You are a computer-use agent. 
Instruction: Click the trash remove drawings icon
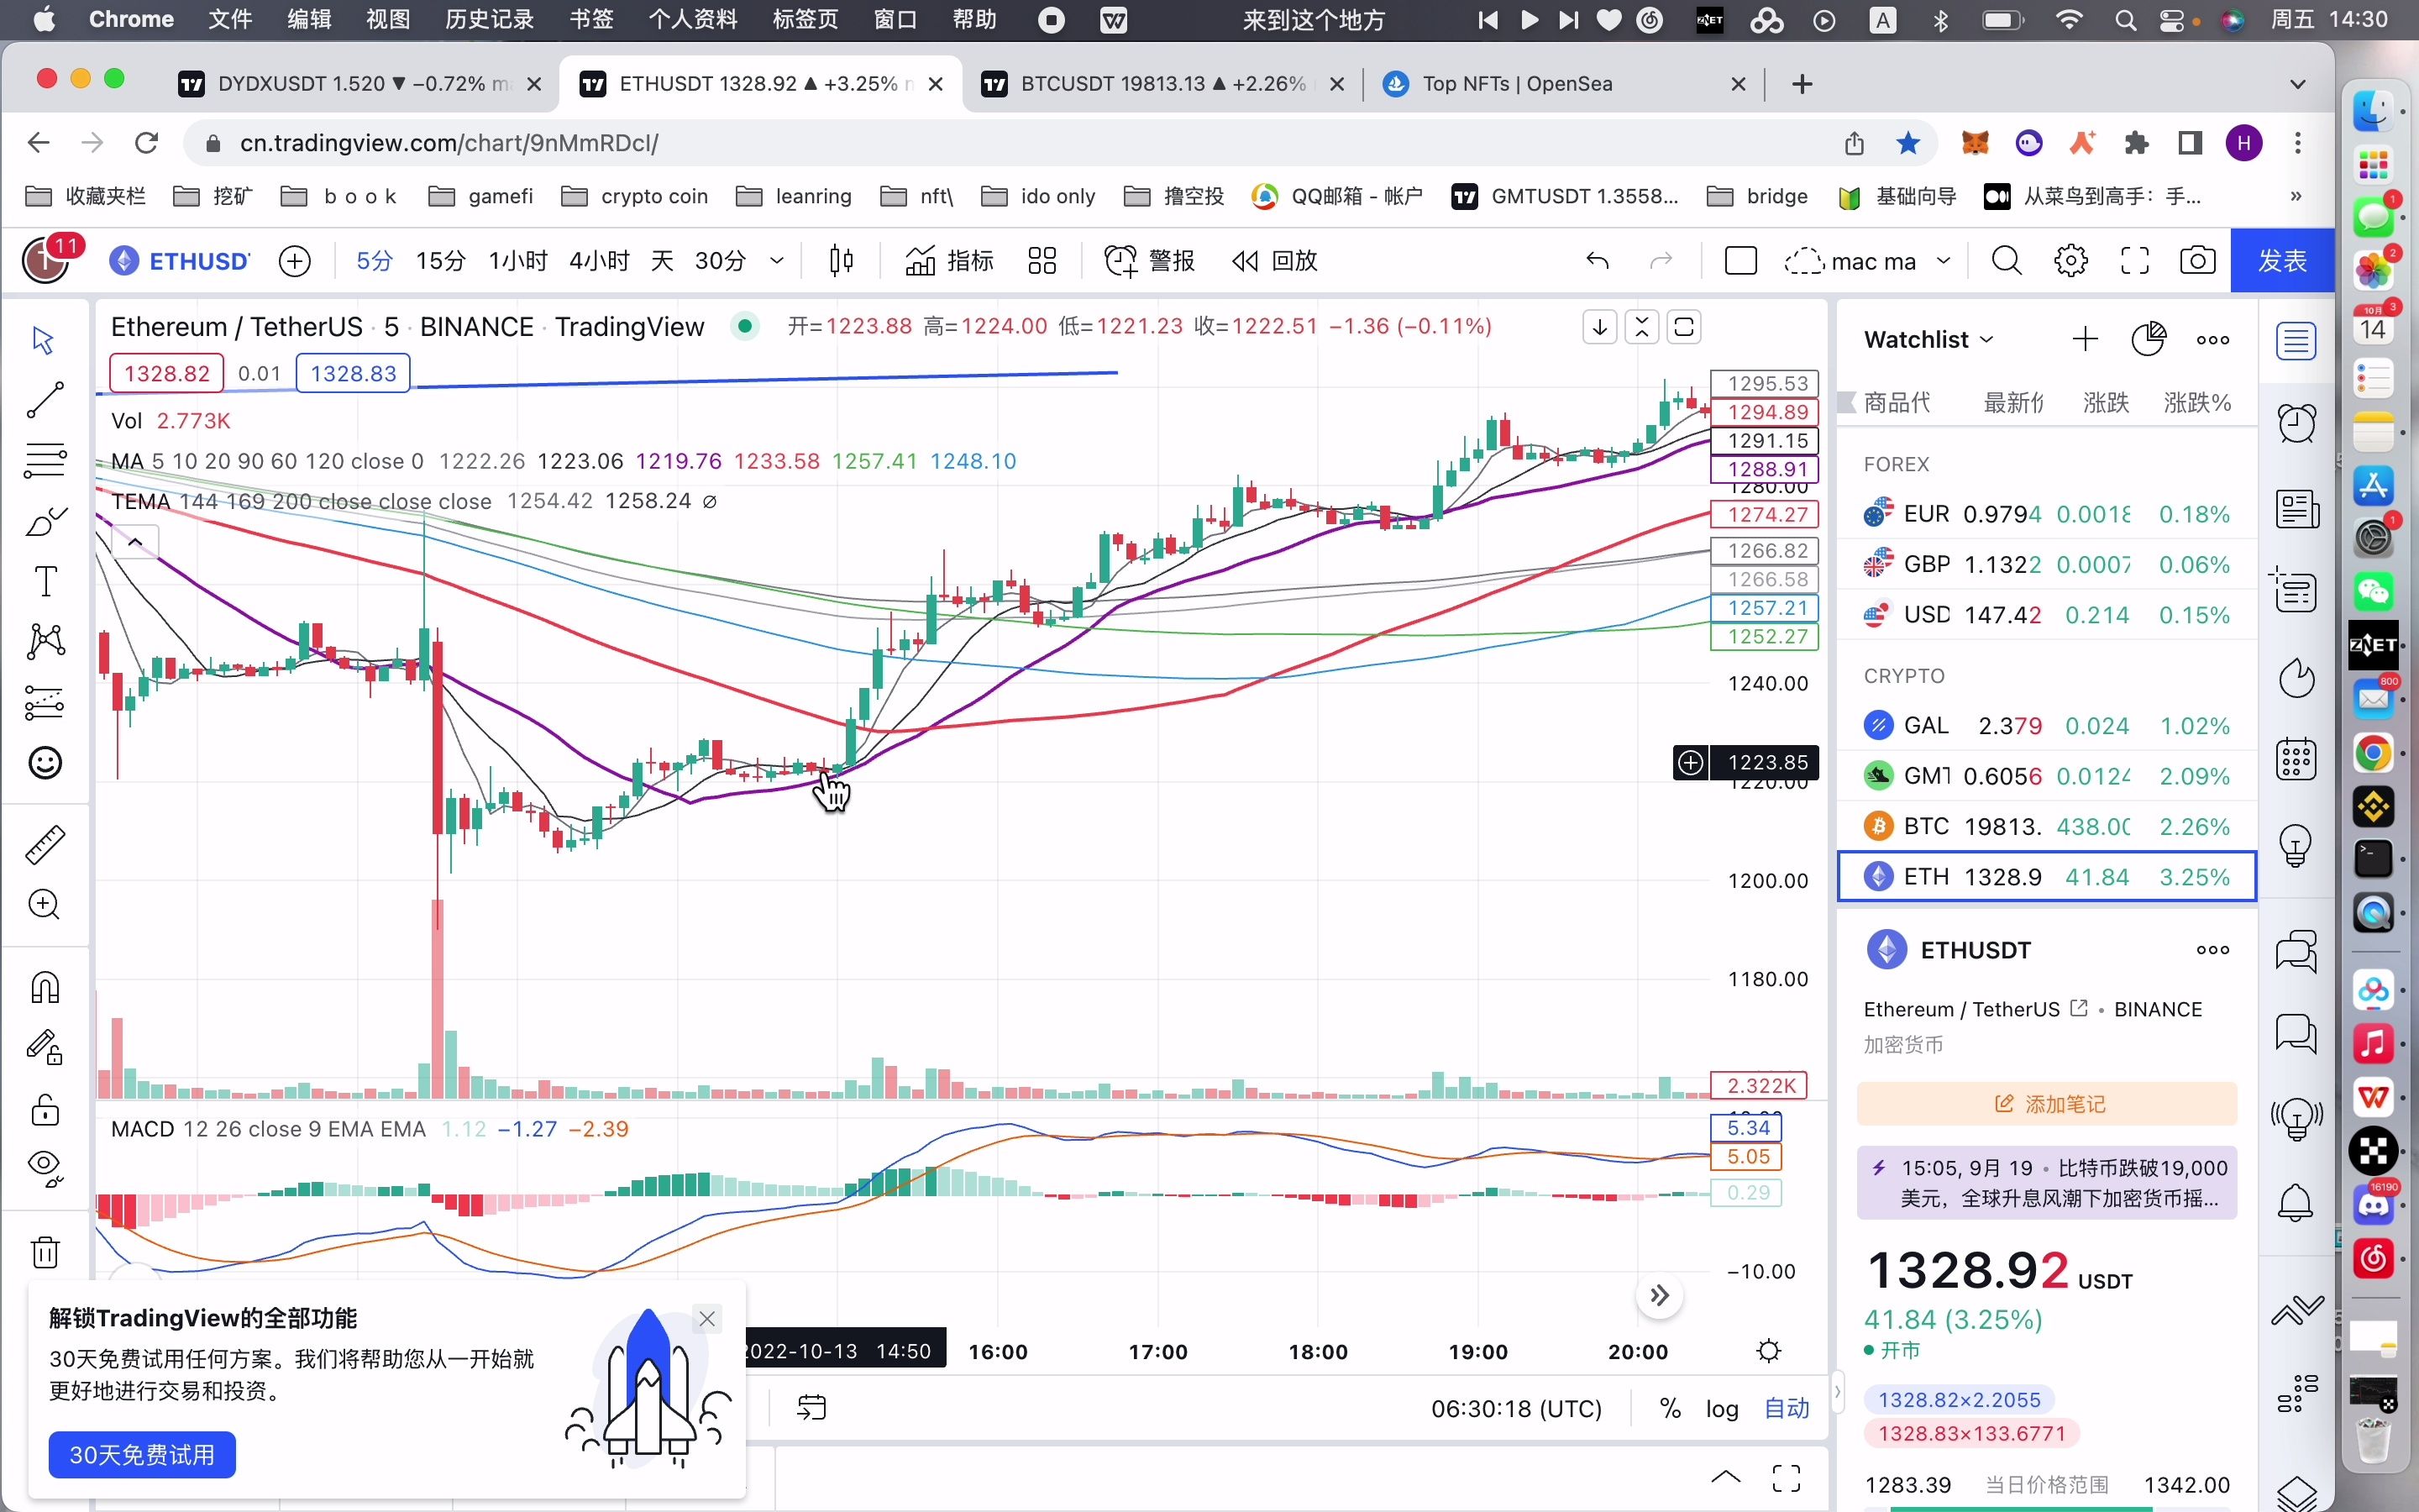point(45,1251)
